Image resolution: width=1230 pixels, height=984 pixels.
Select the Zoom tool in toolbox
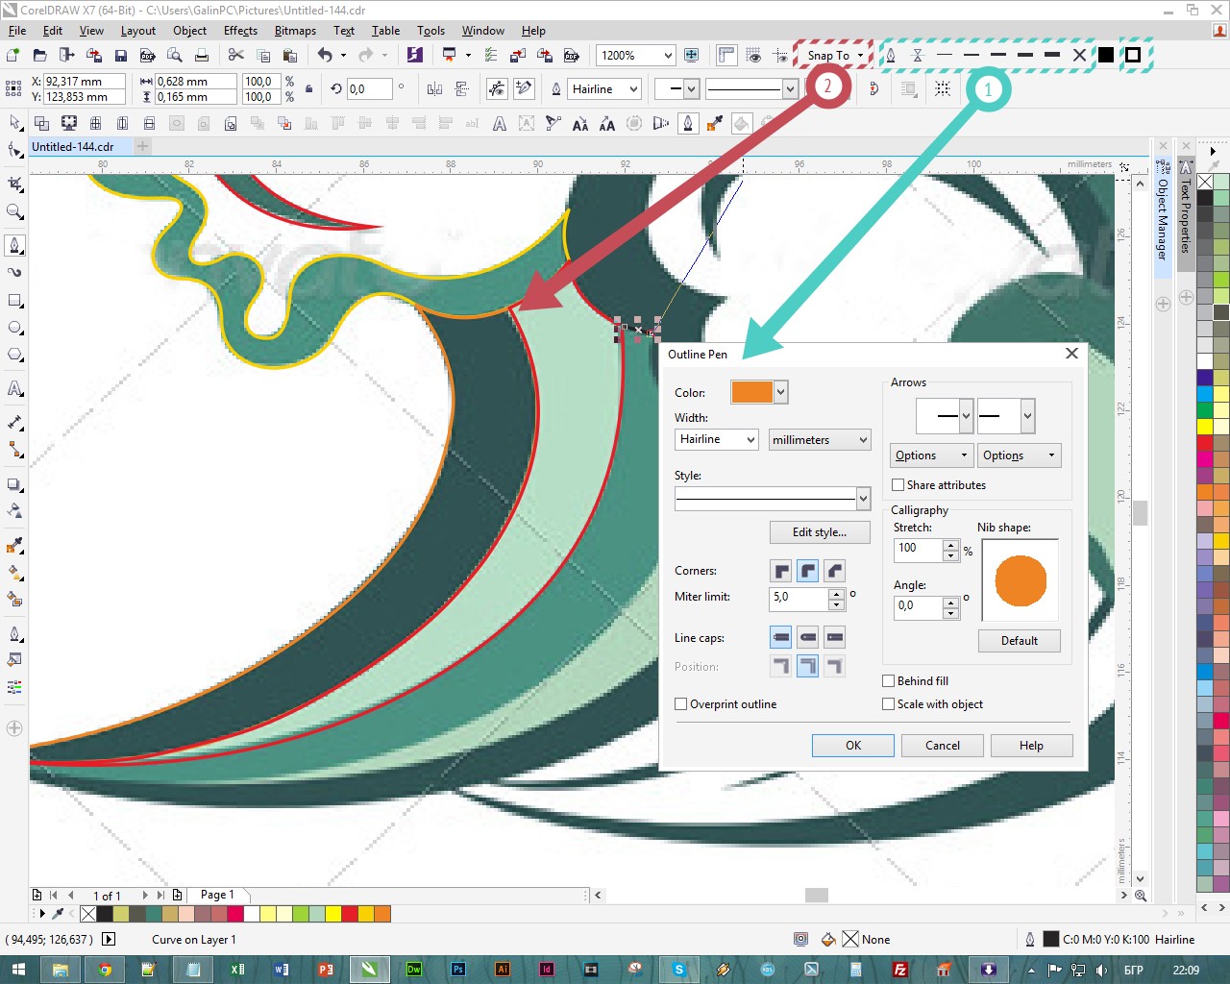tap(14, 211)
